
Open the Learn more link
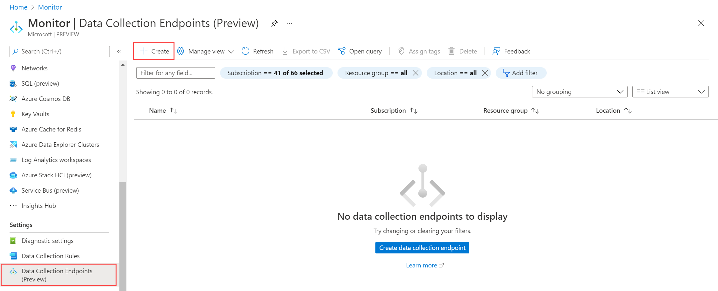point(422,265)
